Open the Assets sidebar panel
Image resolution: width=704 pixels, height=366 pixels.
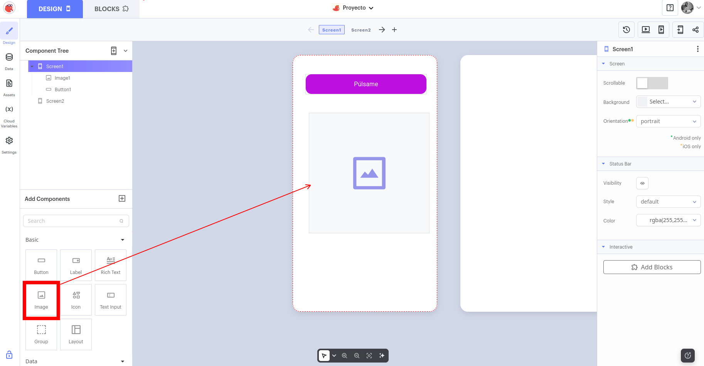[x=9, y=87]
